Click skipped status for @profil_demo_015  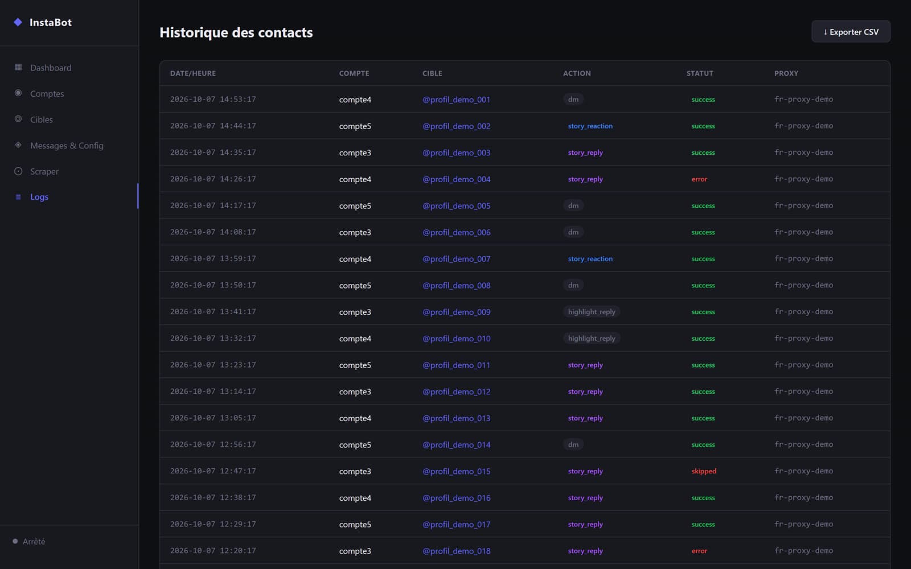pyautogui.click(x=704, y=471)
